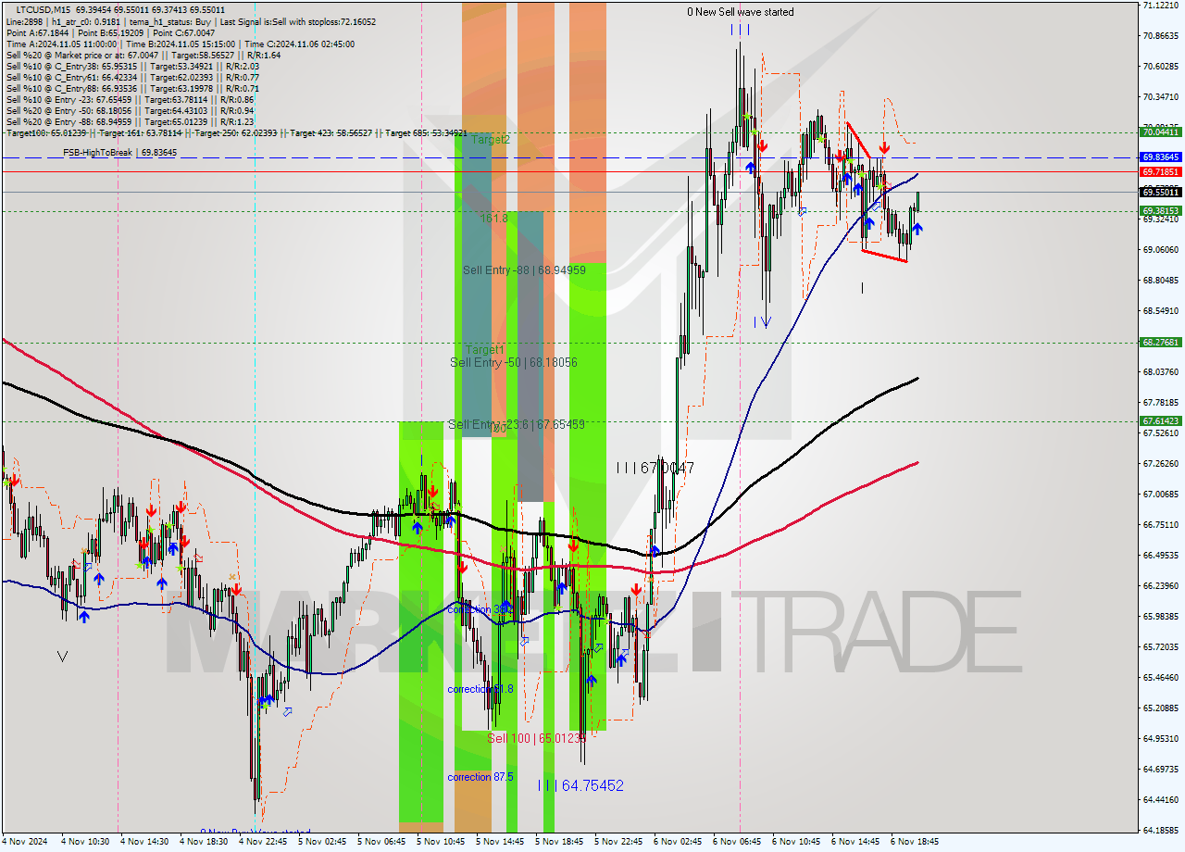Select the 'Sell Entry -50 | 68.18056' label
The image size is (1185, 852).
click(513, 362)
